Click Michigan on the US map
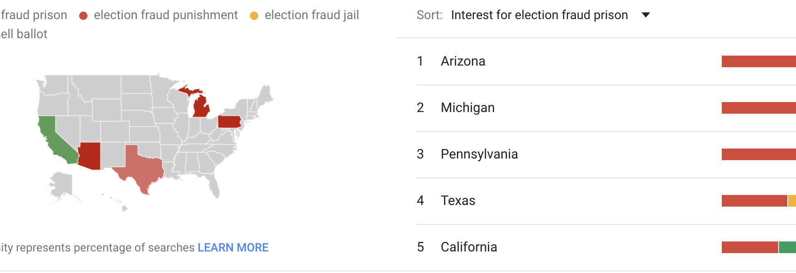The width and height of the screenshot is (796, 273). click(201, 107)
